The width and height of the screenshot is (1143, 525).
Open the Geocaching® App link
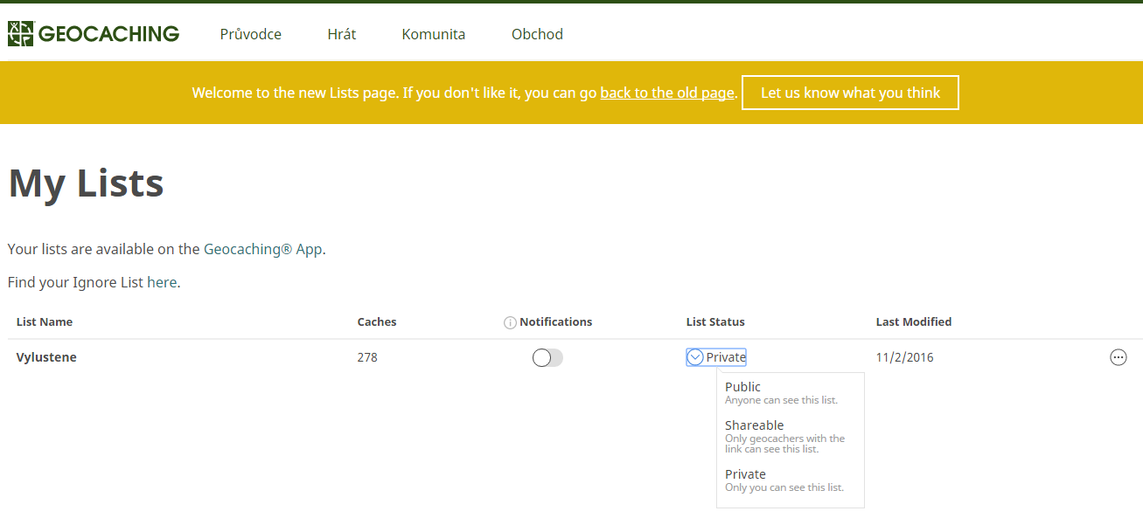[x=263, y=249]
